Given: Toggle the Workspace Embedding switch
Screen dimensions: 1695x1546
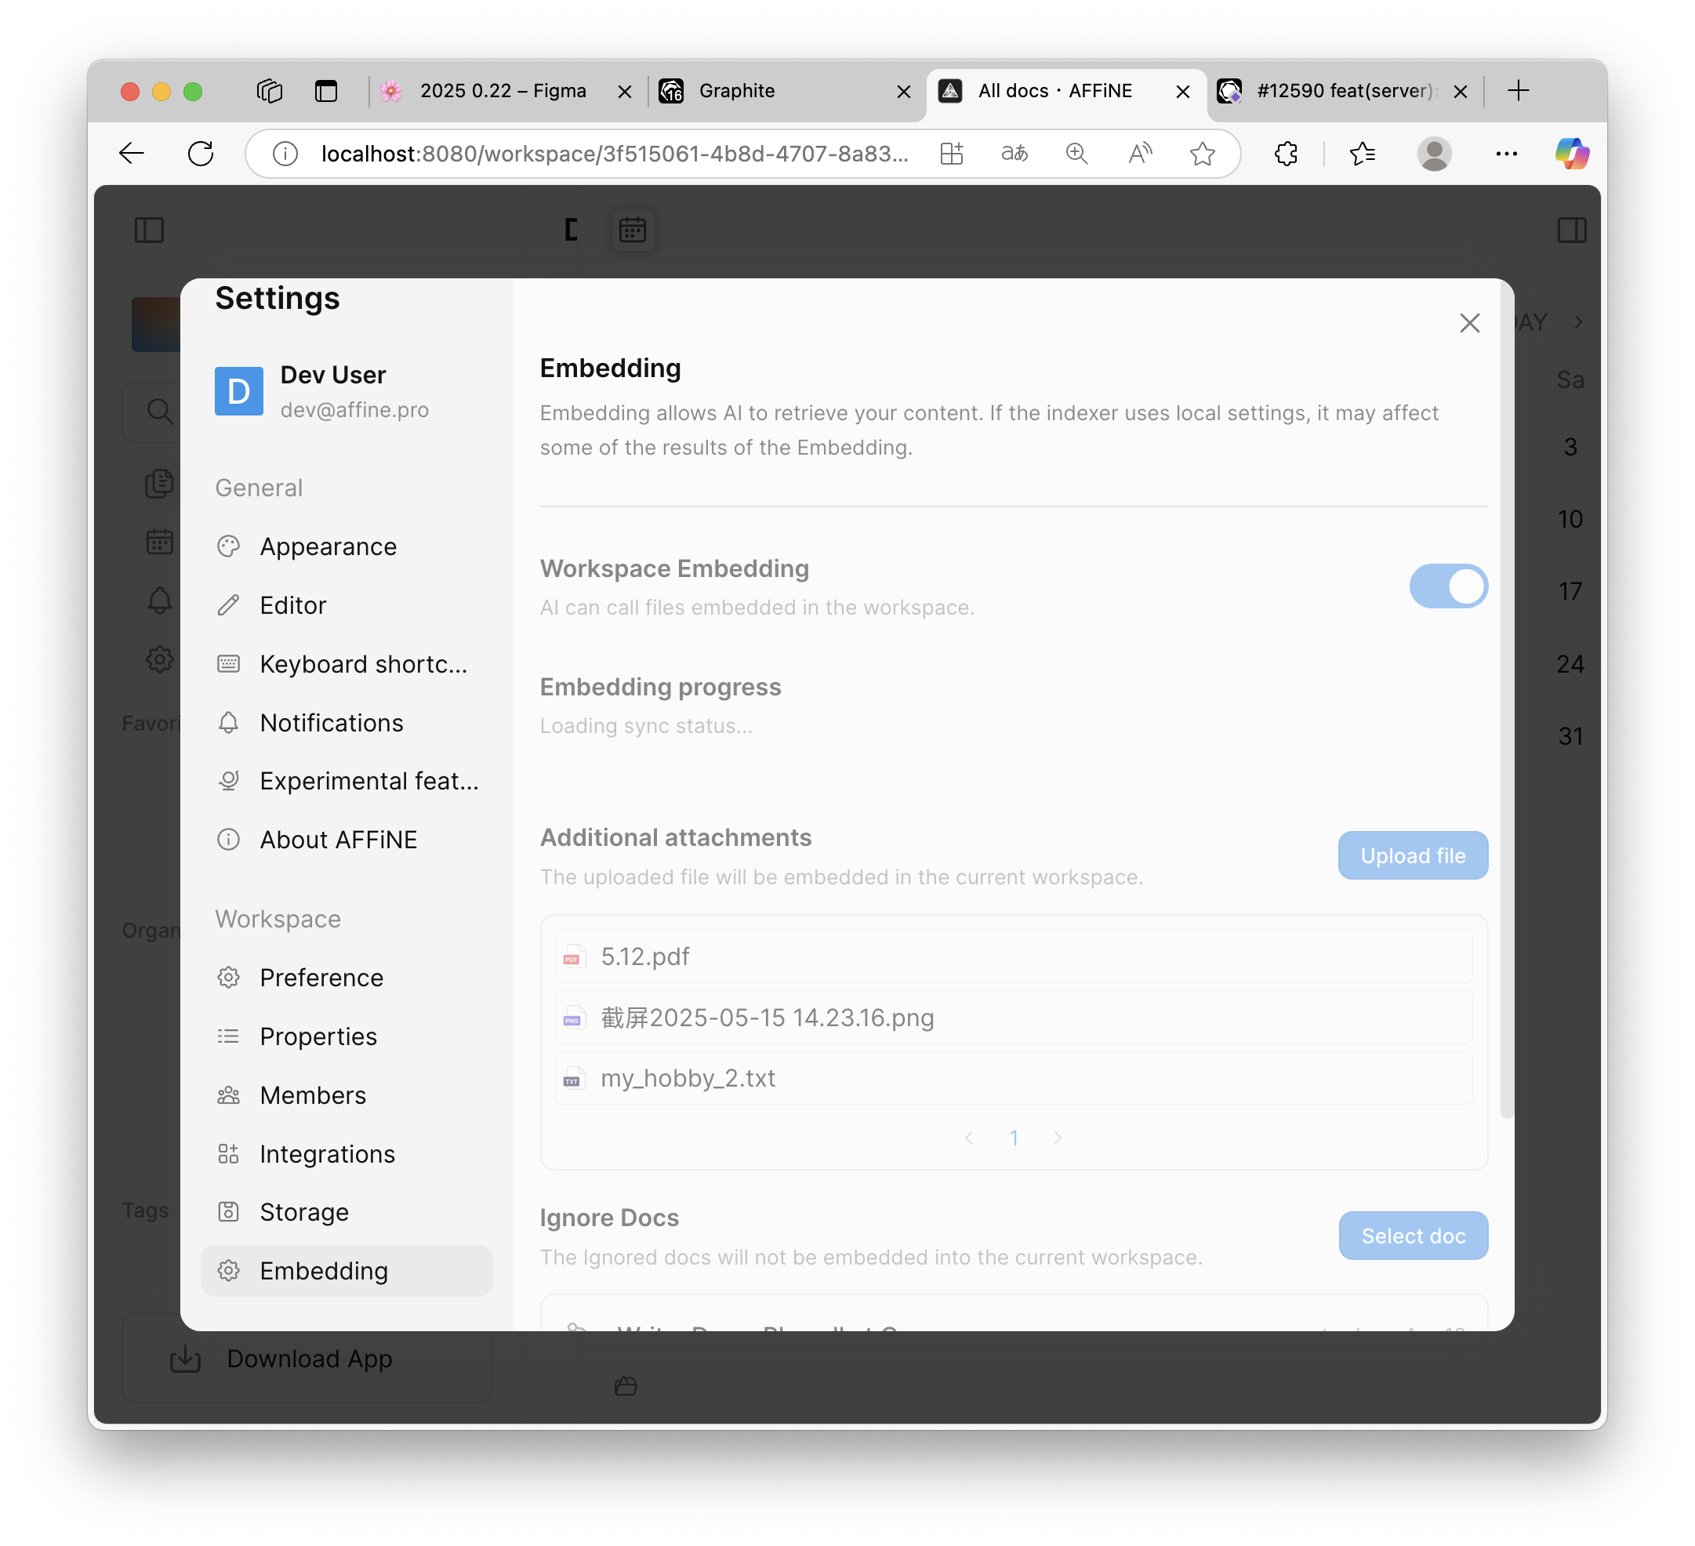Looking at the screenshot, I should [1448, 586].
